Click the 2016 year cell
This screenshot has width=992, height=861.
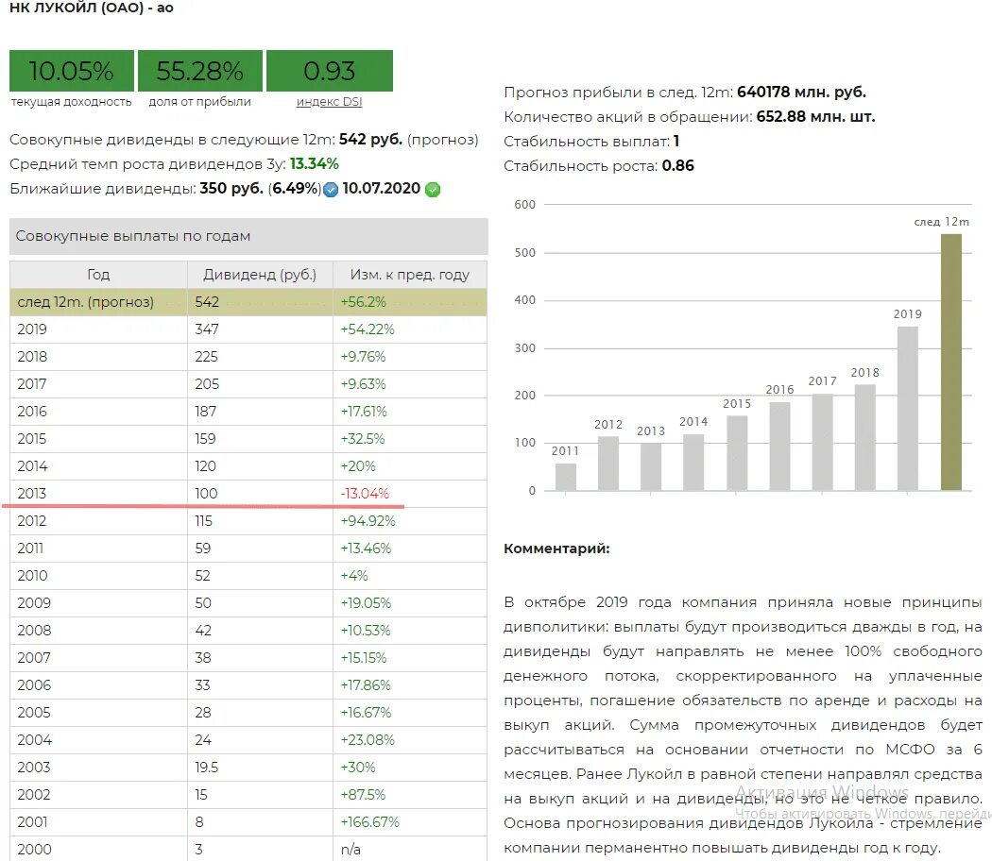point(98,412)
